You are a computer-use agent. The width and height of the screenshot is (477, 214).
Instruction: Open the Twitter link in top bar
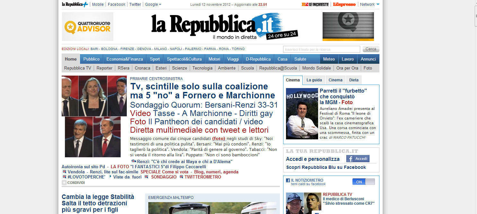pyautogui.click(x=135, y=4)
